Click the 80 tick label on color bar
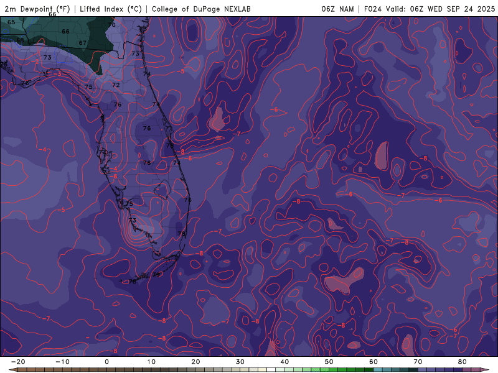Image resolution: width=498 pixels, height=373 pixels. click(463, 362)
